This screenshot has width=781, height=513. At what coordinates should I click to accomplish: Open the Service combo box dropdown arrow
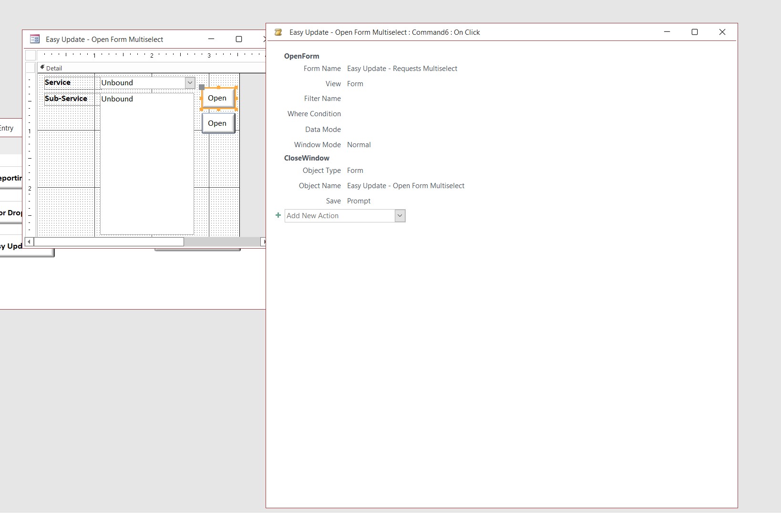(x=190, y=82)
